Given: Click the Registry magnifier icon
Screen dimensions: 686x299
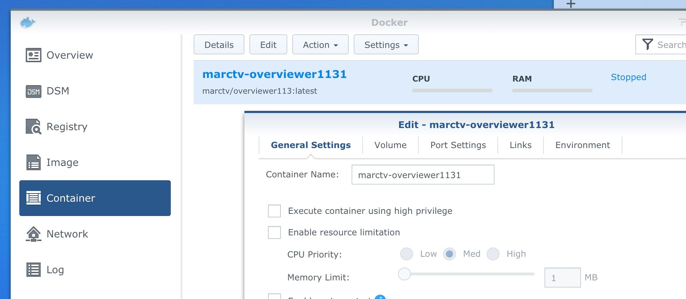Looking at the screenshot, I should click(34, 127).
